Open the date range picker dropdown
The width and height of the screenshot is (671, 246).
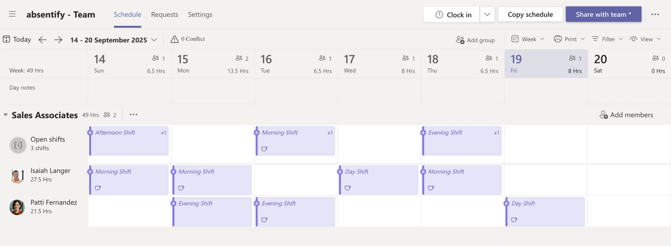pos(154,40)
